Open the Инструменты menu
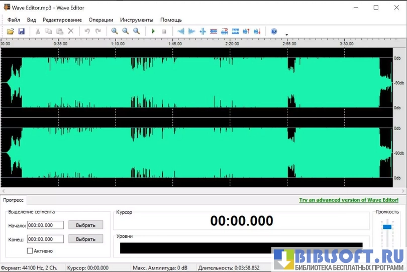Image resolution: width=407 pixels, height=272 pixels. [x=137, y=20]
